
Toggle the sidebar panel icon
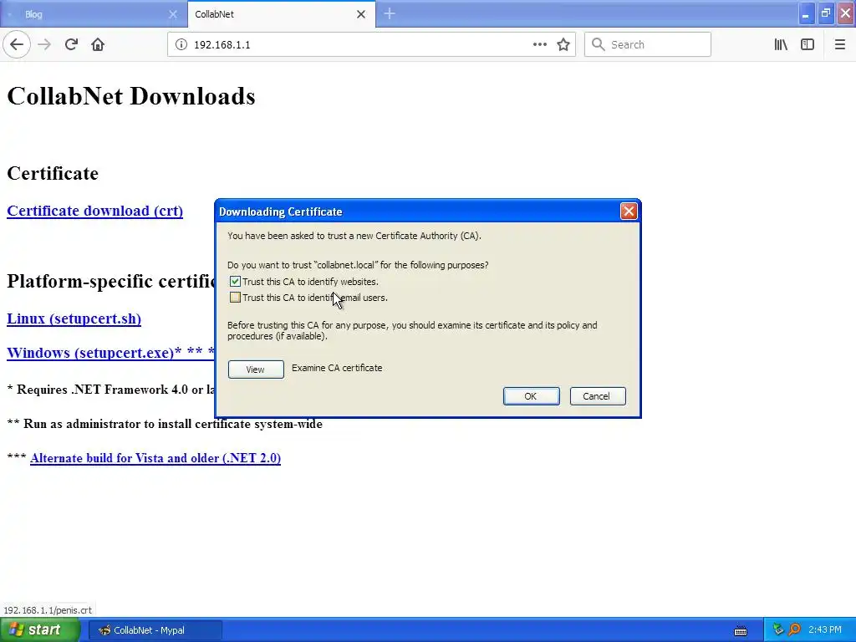coord(808,44)
